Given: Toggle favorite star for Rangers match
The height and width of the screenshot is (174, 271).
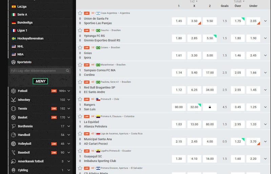Looking at the screenshot, I should click(x=80, y=99).
